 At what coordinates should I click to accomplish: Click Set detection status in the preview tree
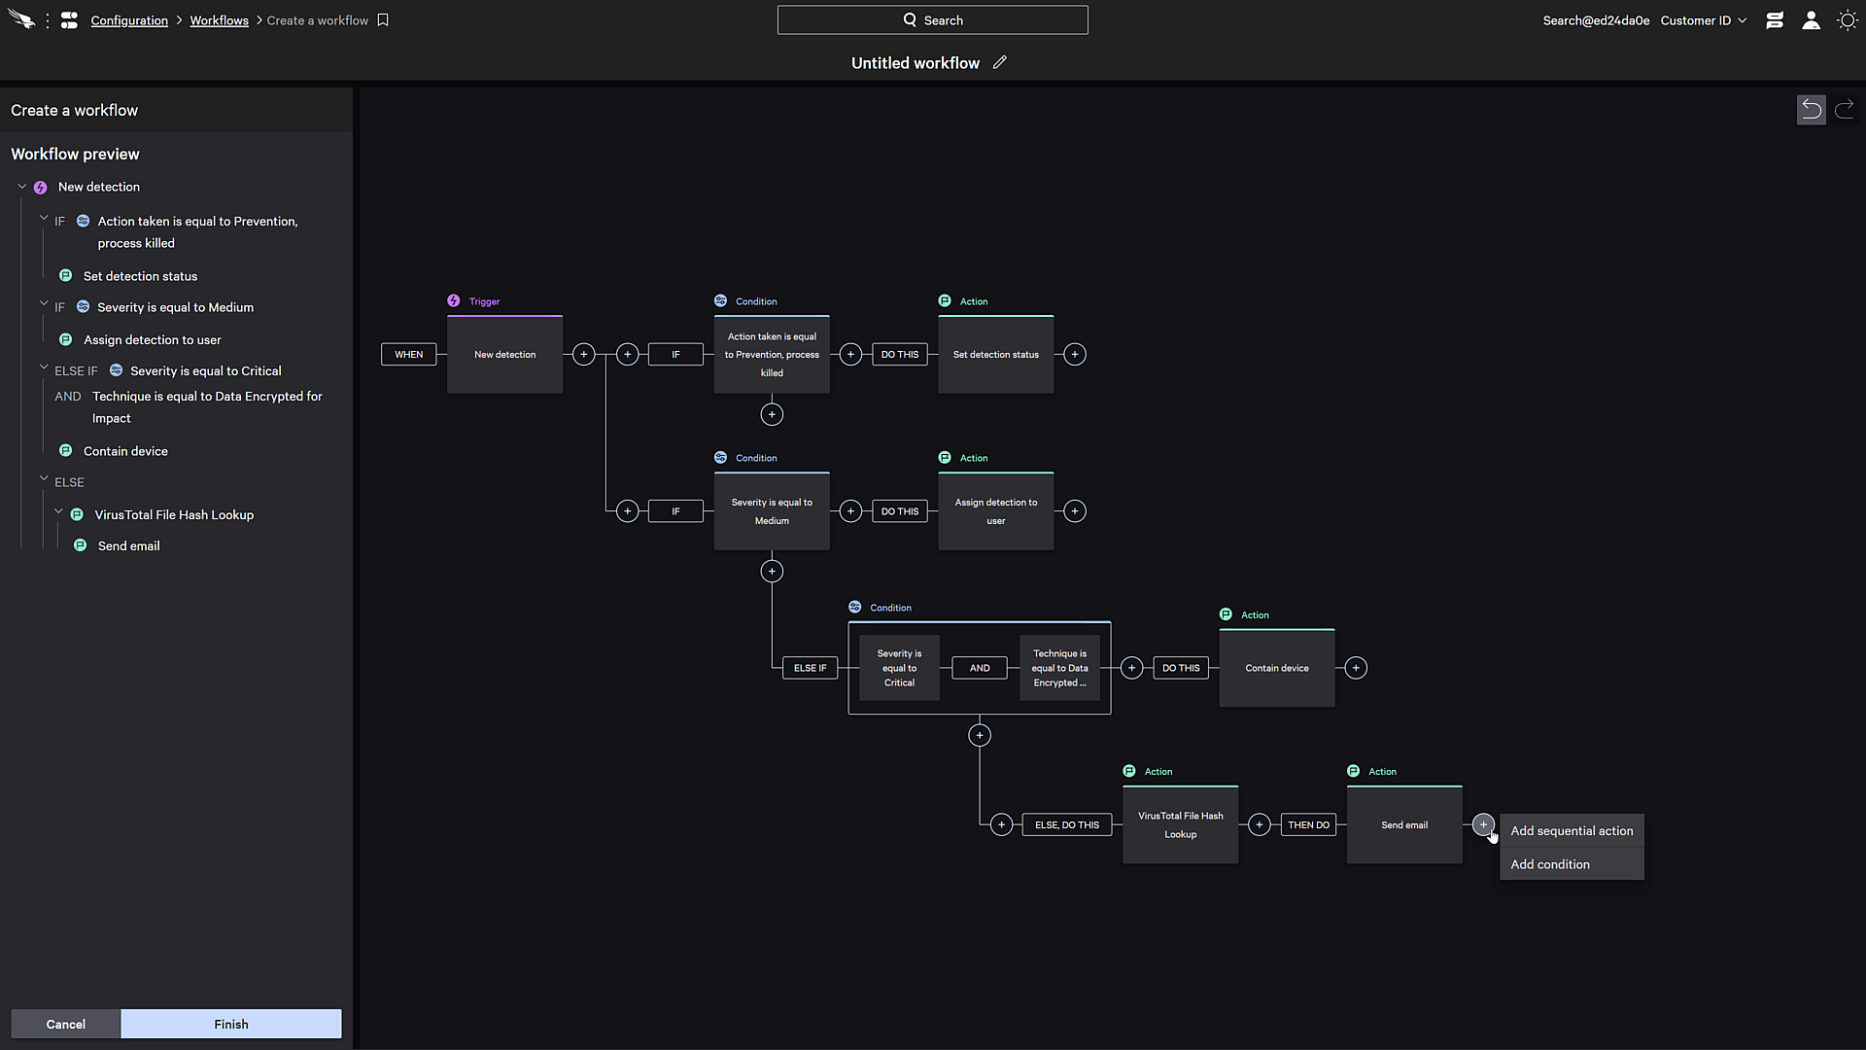(x=140, y=276)
